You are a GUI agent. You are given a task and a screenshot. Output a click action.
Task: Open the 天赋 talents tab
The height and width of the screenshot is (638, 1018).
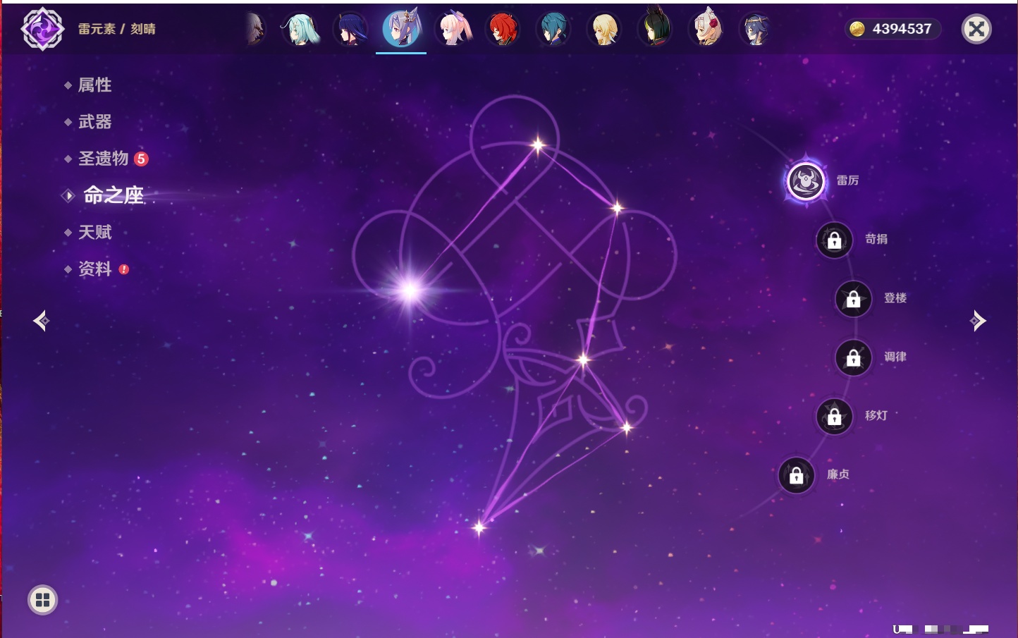[x=95, y=232]
